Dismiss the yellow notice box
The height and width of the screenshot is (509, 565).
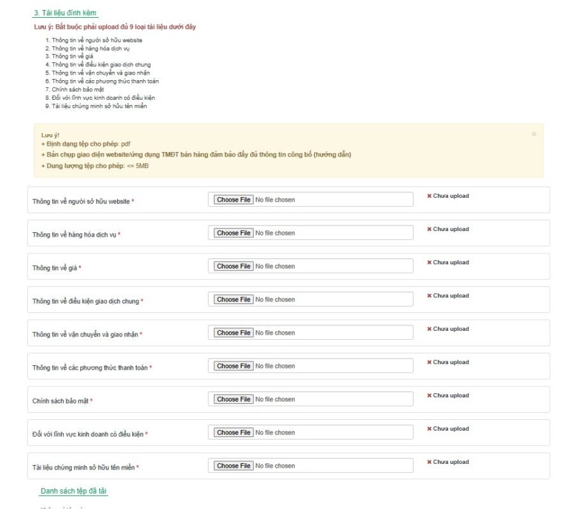(x=534, y=134)
